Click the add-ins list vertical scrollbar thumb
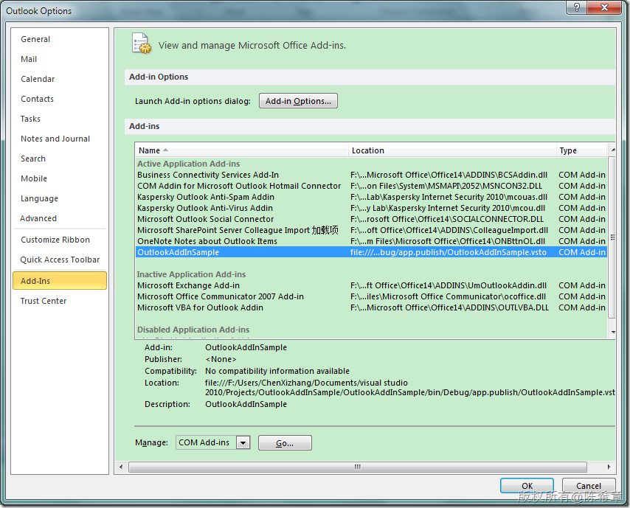The width and height of the screenshot is (630, 508). tap(612, 237)
